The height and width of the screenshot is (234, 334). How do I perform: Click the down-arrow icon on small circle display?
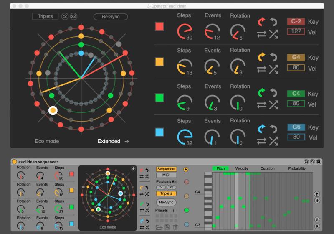coord(133,169)
